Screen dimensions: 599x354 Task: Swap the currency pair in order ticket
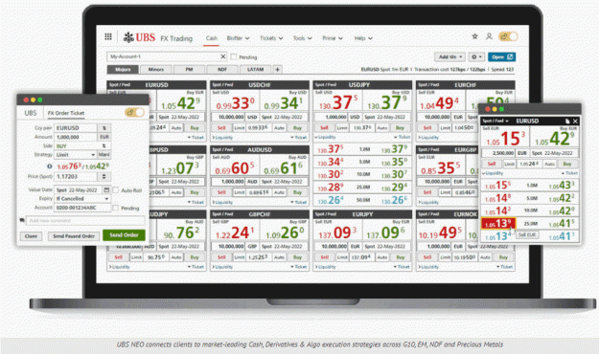104,128
